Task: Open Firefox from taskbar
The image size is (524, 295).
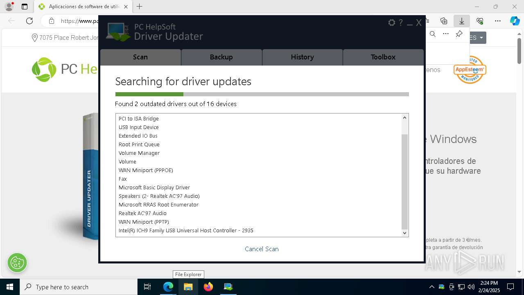Action: (x=208, y=287)
